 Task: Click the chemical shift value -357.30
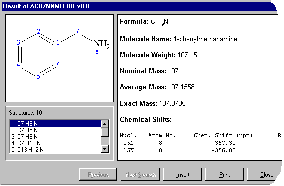(223, 143)
